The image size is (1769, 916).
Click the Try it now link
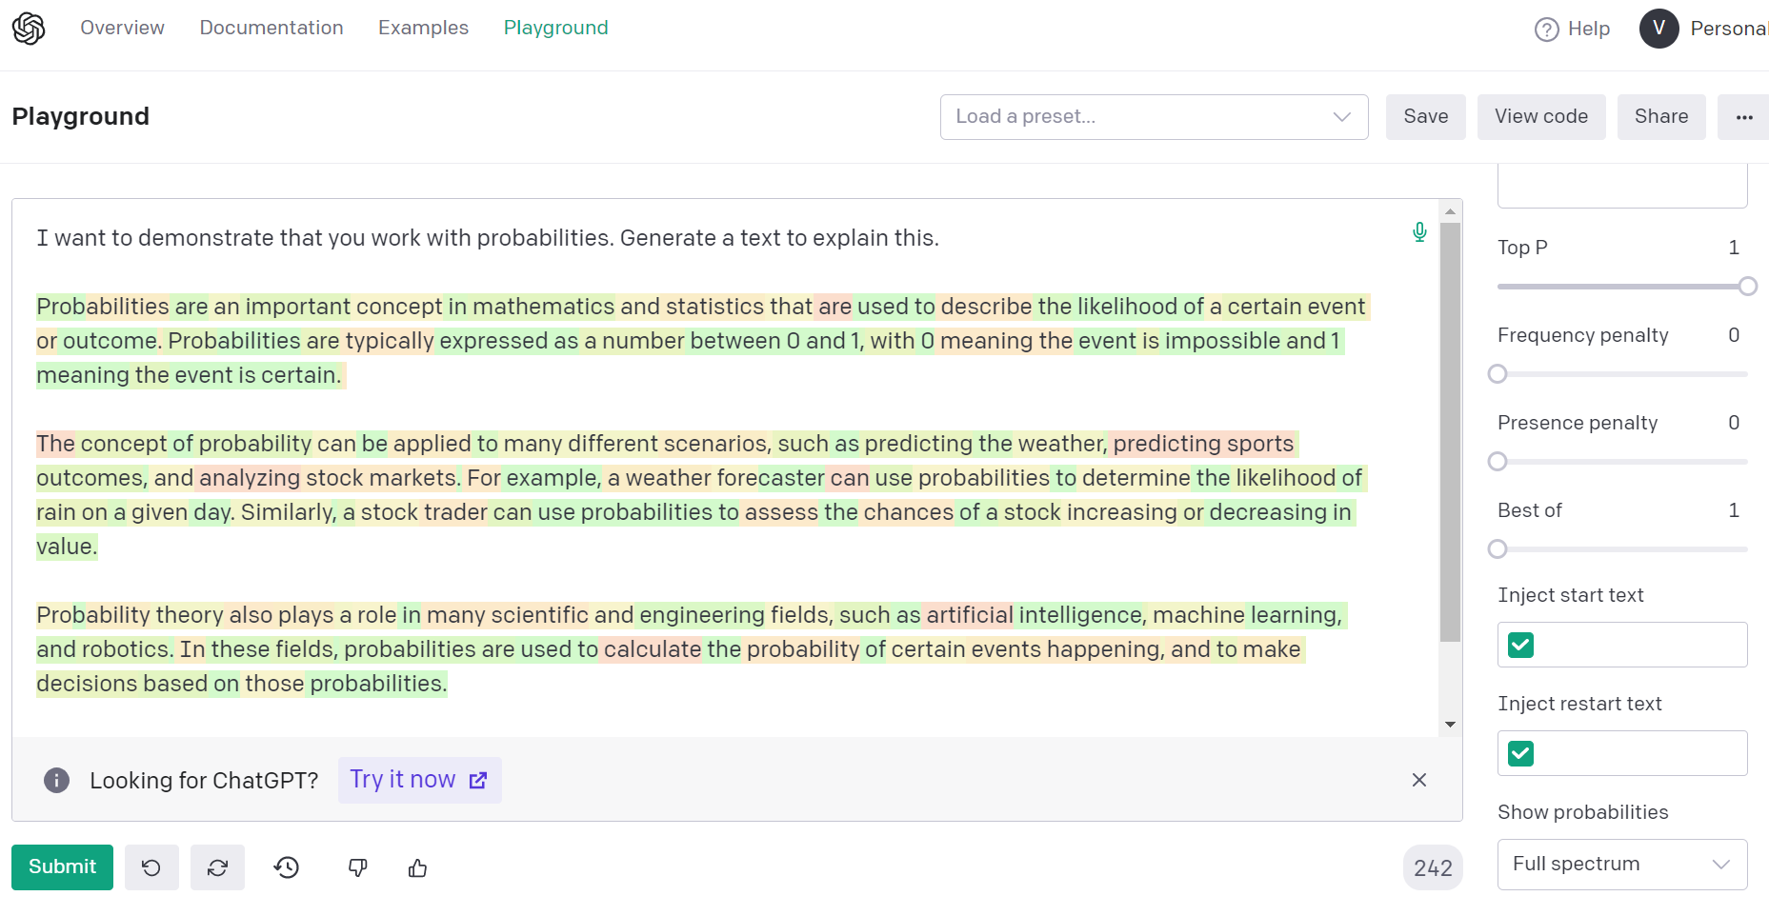(419, 780)
